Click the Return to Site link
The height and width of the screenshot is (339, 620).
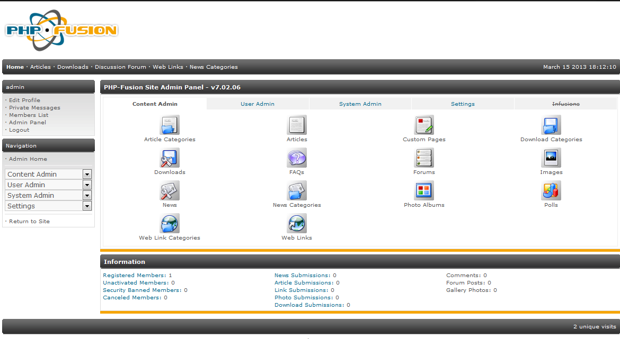click(29, 222)
